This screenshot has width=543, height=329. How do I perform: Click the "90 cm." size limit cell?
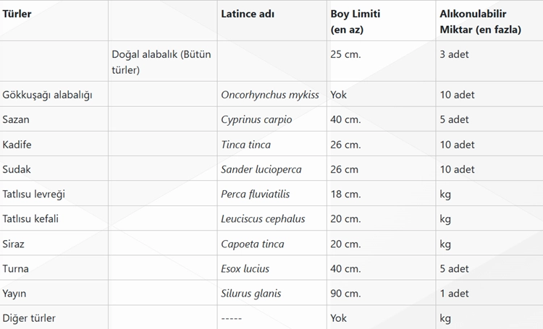tap(346, 294)
